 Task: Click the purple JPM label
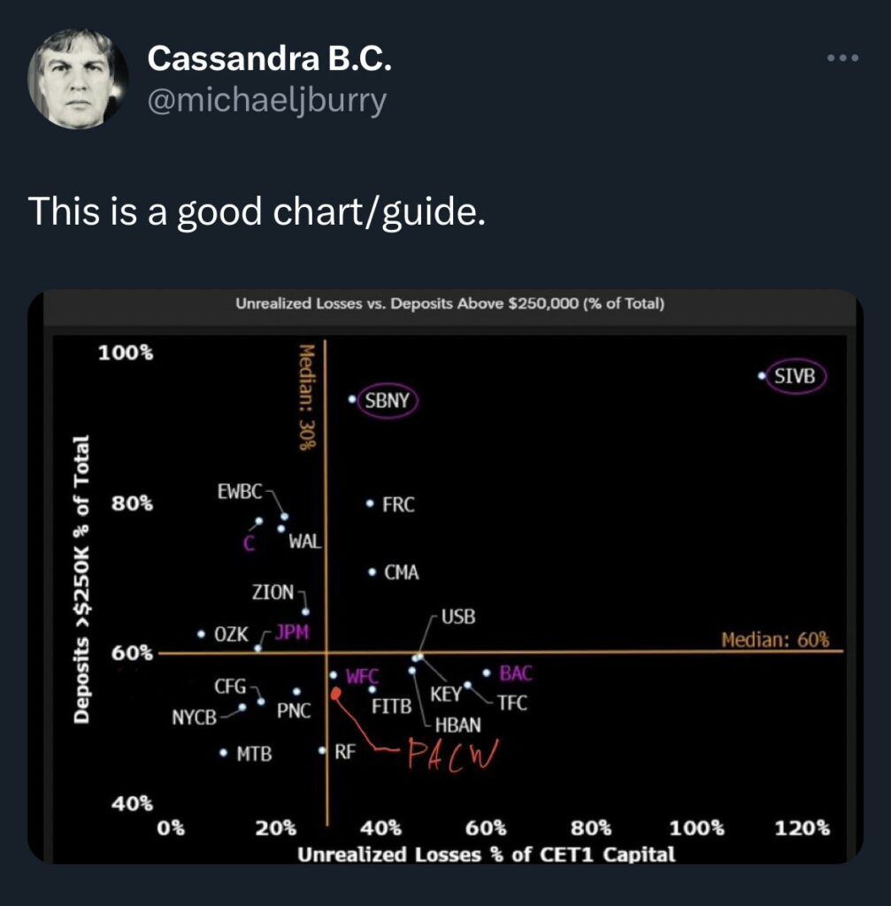point(291,633)
